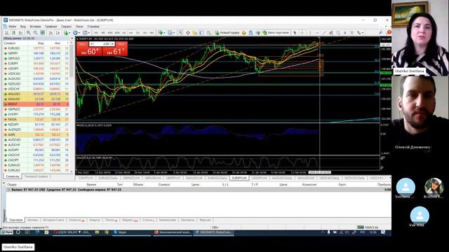Open indicators list green plus icon

(66, 33)
